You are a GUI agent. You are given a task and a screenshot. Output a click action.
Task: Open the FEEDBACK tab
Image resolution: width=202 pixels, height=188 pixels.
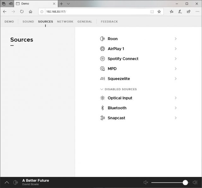pyautogui.click(x=109, y=21)
